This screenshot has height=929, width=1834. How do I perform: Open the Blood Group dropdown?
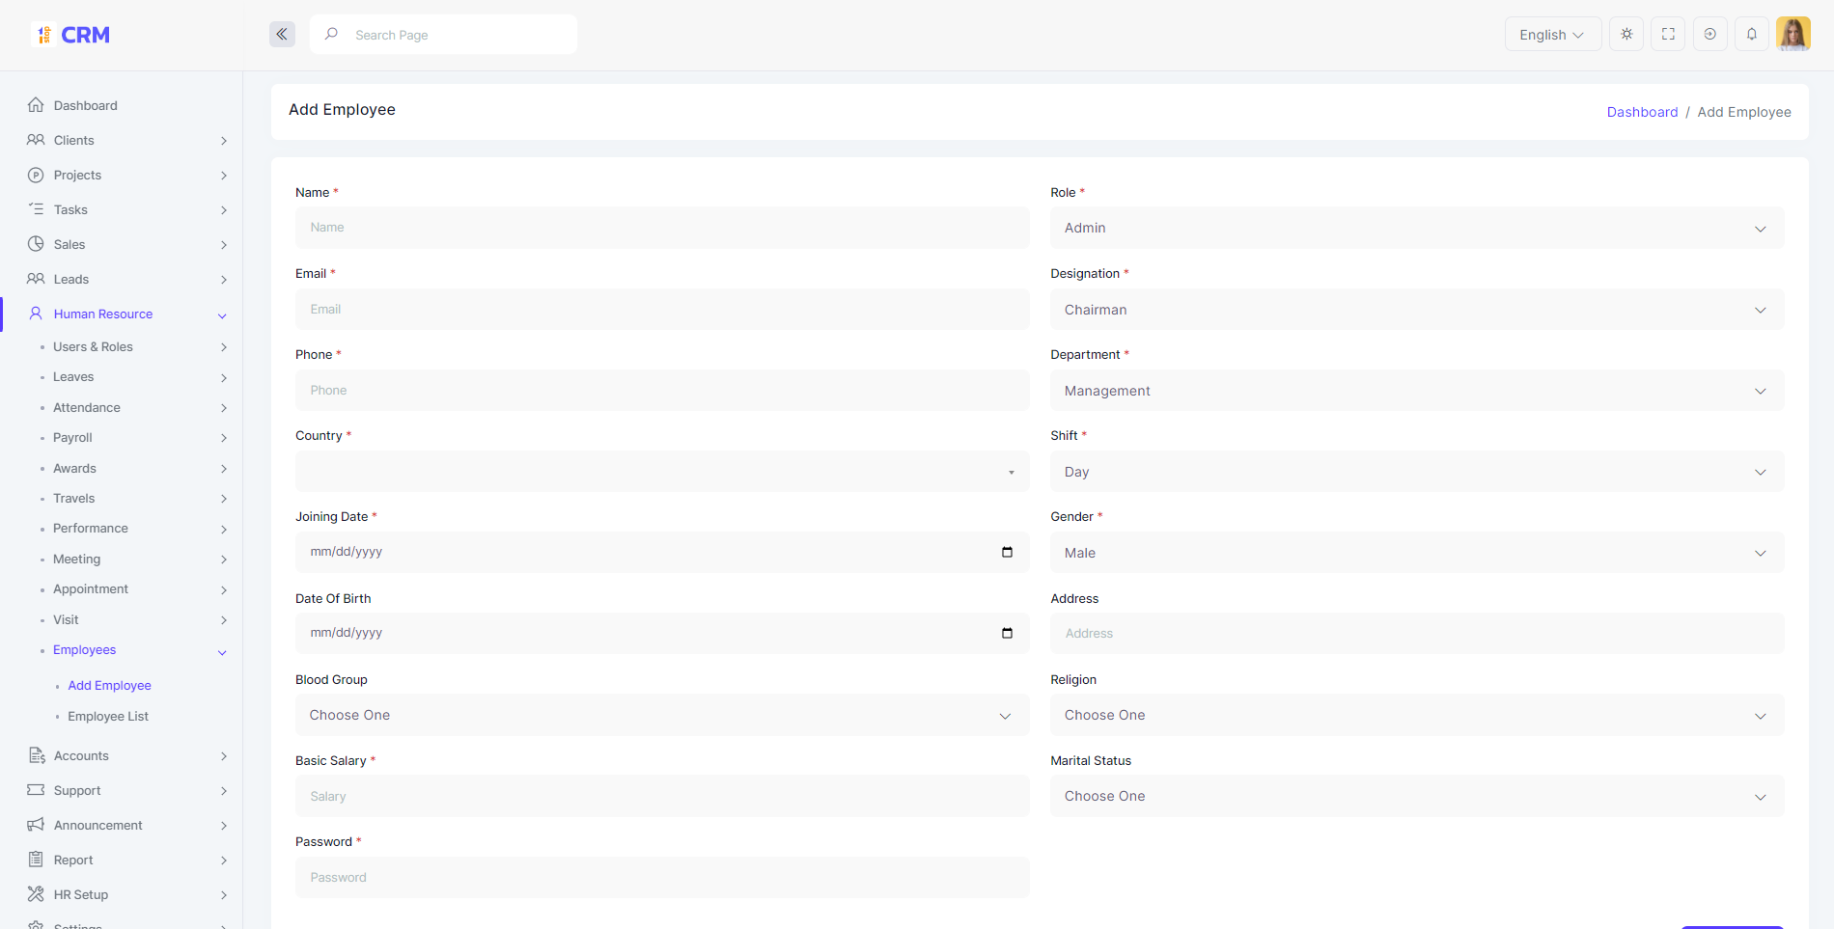662,715
